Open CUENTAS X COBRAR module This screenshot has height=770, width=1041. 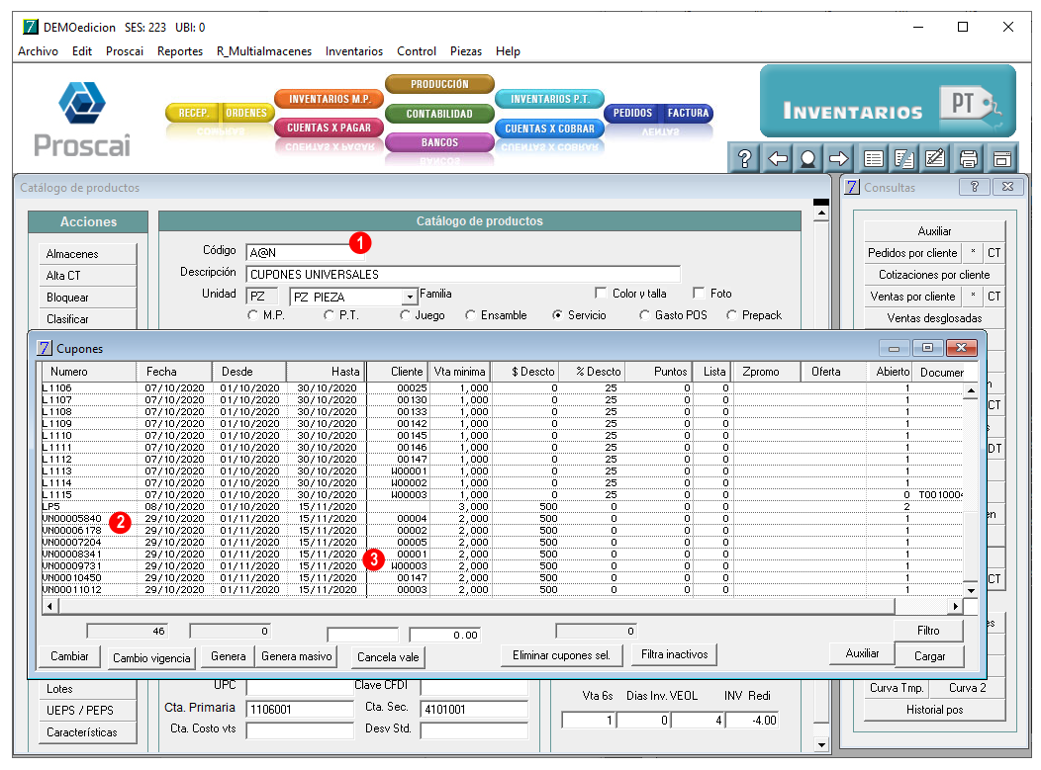pyautogui.click(x=550, y=128)
